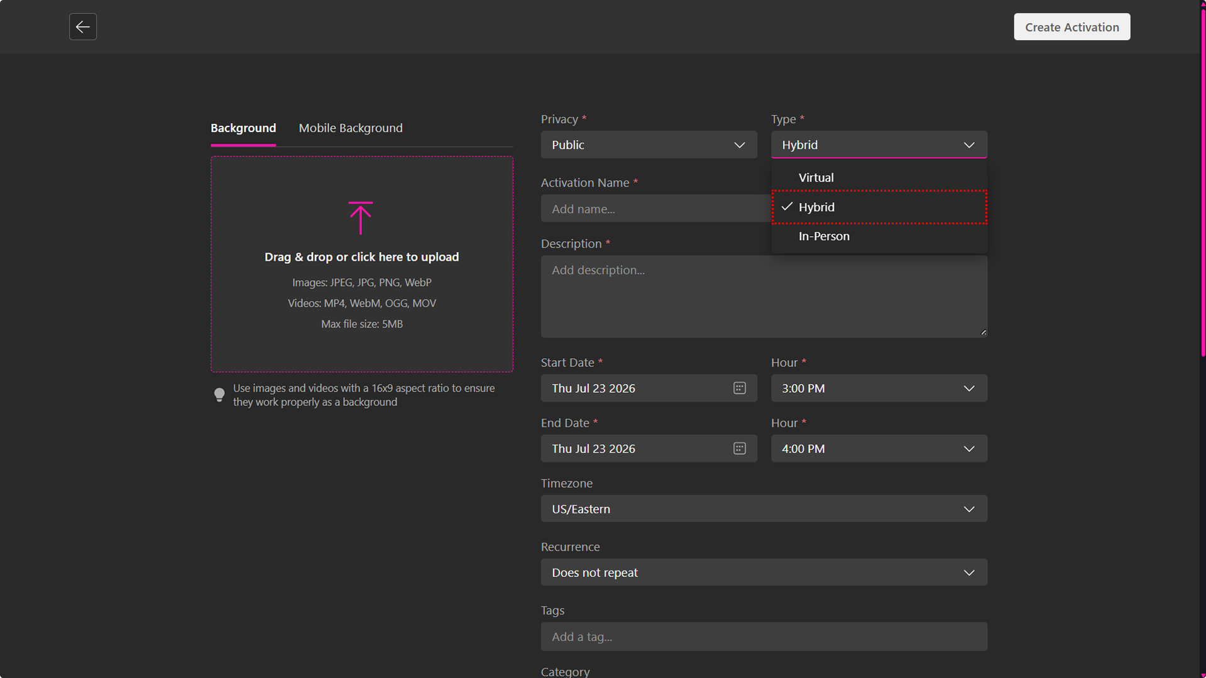Click the Category label
Screen dimensions: 1206x678
click(x=566, y=672)
